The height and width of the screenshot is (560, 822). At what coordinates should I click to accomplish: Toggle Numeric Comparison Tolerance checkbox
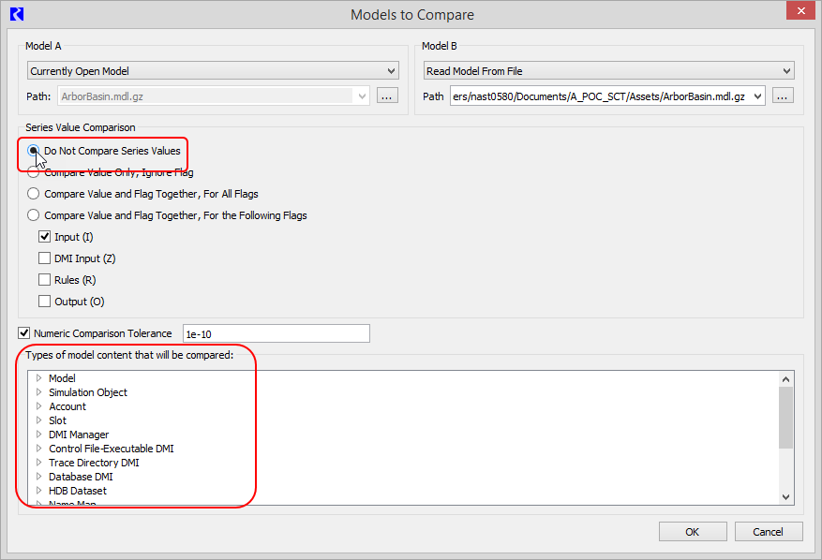pyautogui.click(x=24, y=332)
